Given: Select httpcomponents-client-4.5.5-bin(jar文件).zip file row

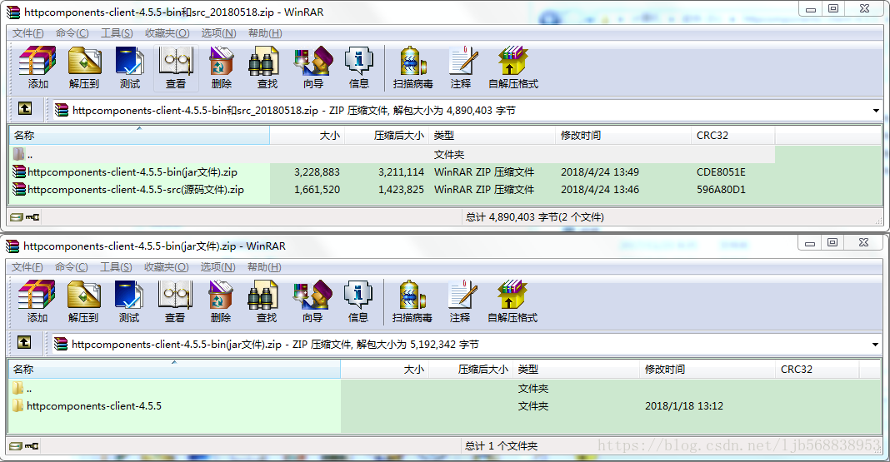Looking at the screenshot, I should [x=392, y=171].
